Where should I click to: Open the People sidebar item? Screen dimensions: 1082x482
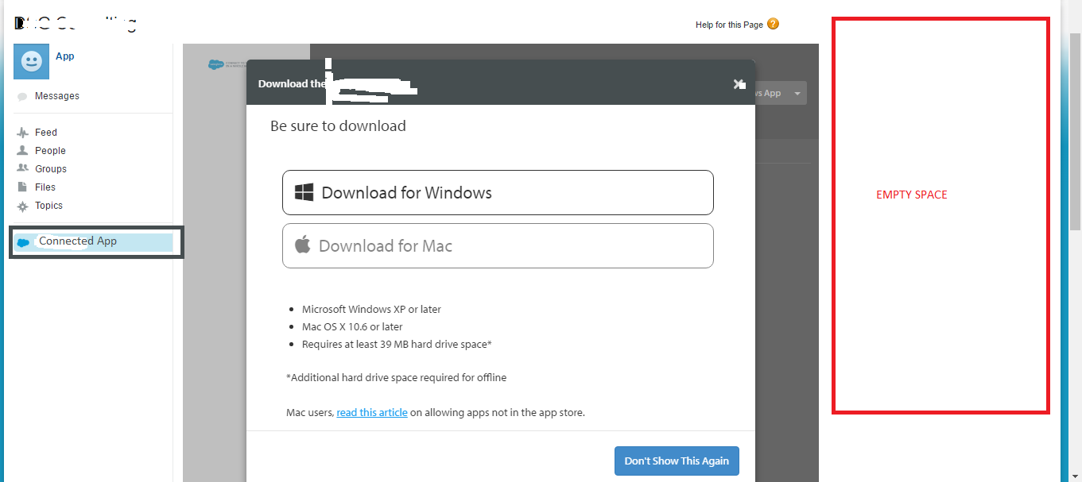[x=50, y=151]
